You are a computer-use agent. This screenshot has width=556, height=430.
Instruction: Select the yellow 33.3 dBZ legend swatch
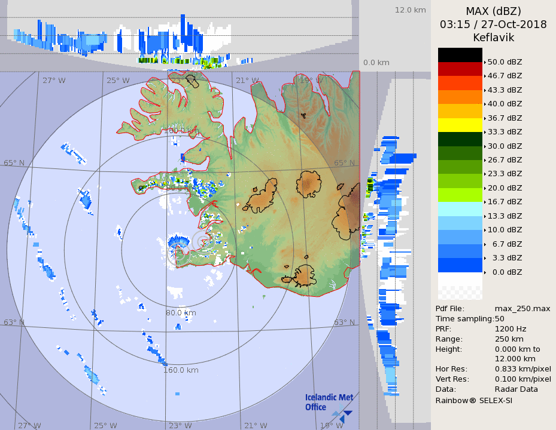coord(460,125)
